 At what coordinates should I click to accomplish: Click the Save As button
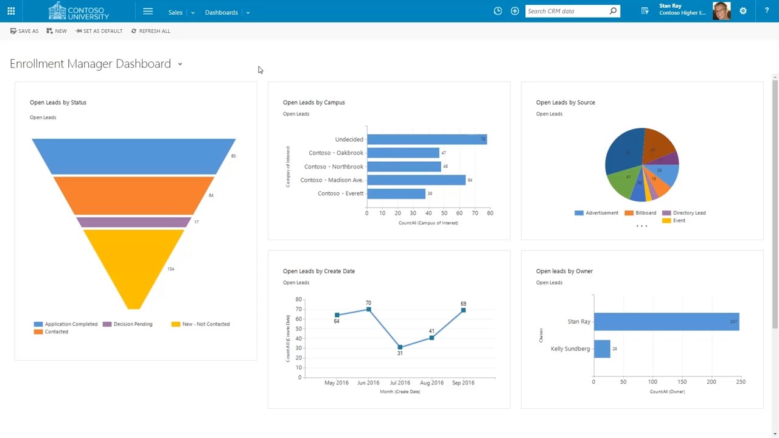[24, 31]
